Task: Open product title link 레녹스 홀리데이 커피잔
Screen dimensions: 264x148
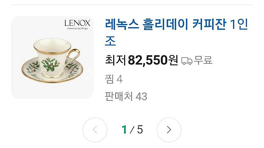Action: [x=176, y=32]
